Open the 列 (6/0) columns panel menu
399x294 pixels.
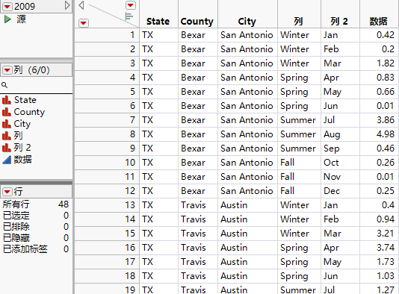tap(7, 70)
